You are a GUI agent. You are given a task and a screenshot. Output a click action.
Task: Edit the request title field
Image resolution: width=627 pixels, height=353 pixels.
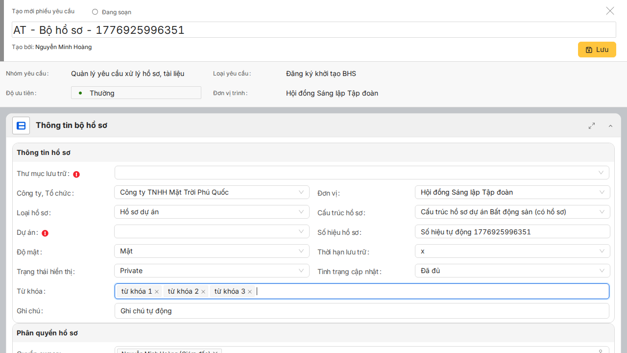[x=313, y=30]
